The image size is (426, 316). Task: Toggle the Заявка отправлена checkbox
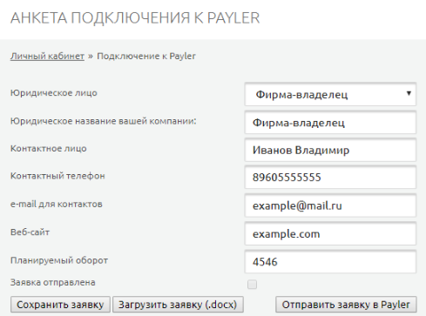click(x=252, y=285)
